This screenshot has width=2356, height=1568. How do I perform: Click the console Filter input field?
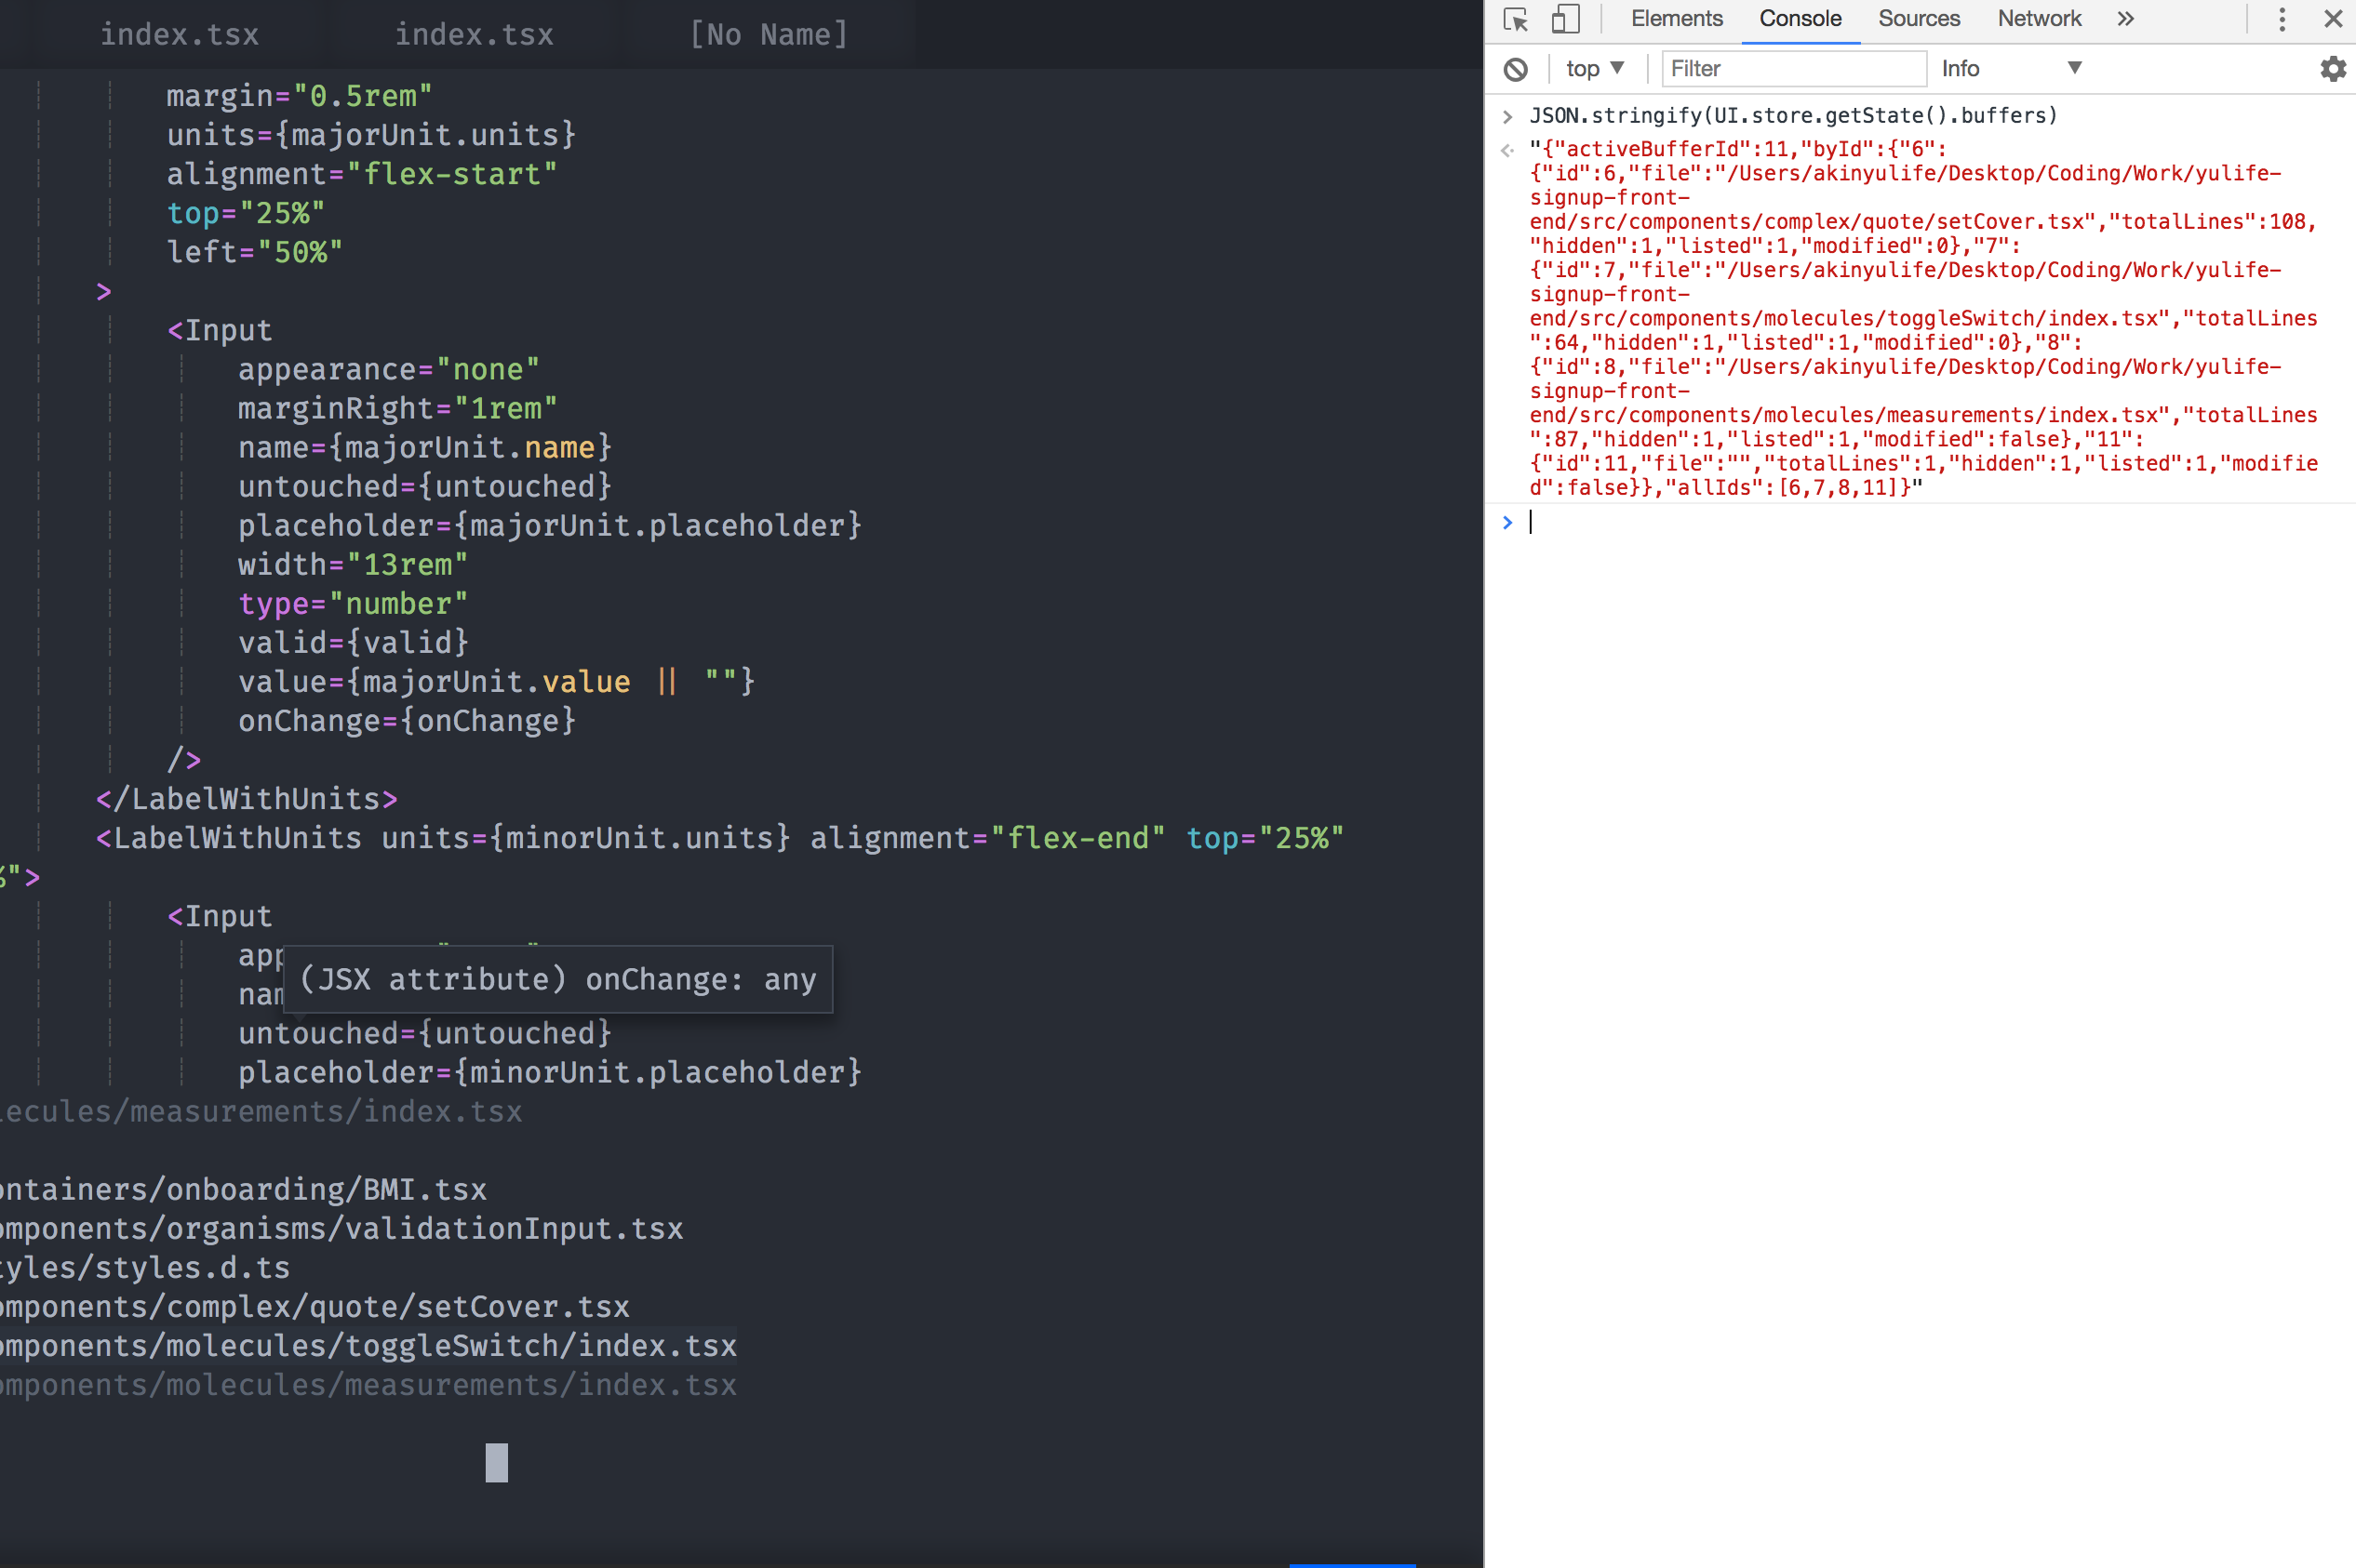click(1793, 69)
